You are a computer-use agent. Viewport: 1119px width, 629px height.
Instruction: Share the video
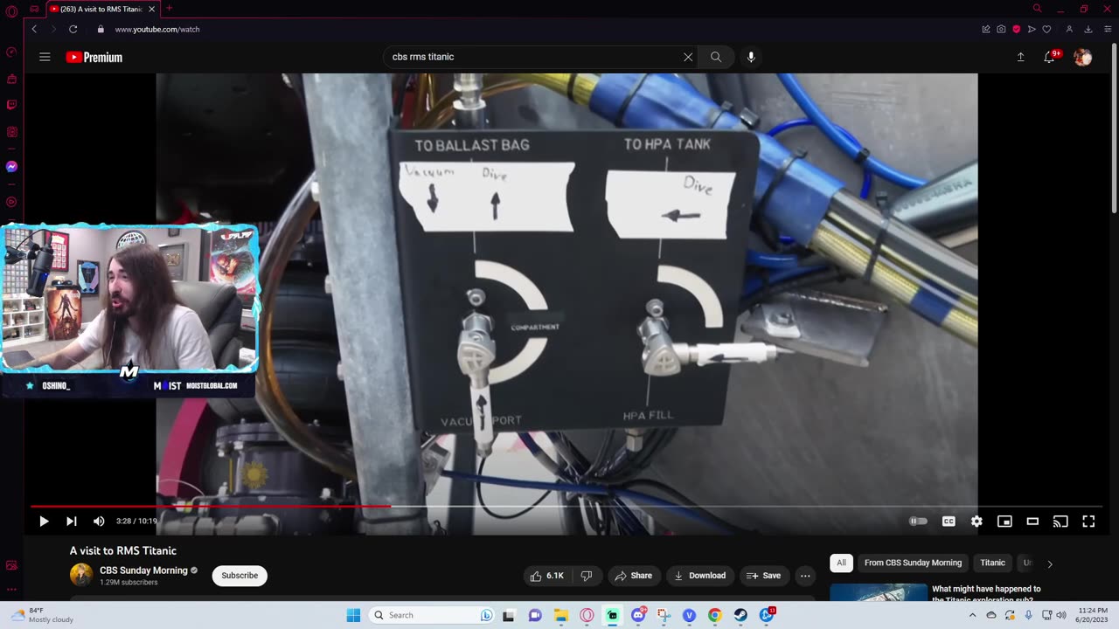click(x=633, y=576)
